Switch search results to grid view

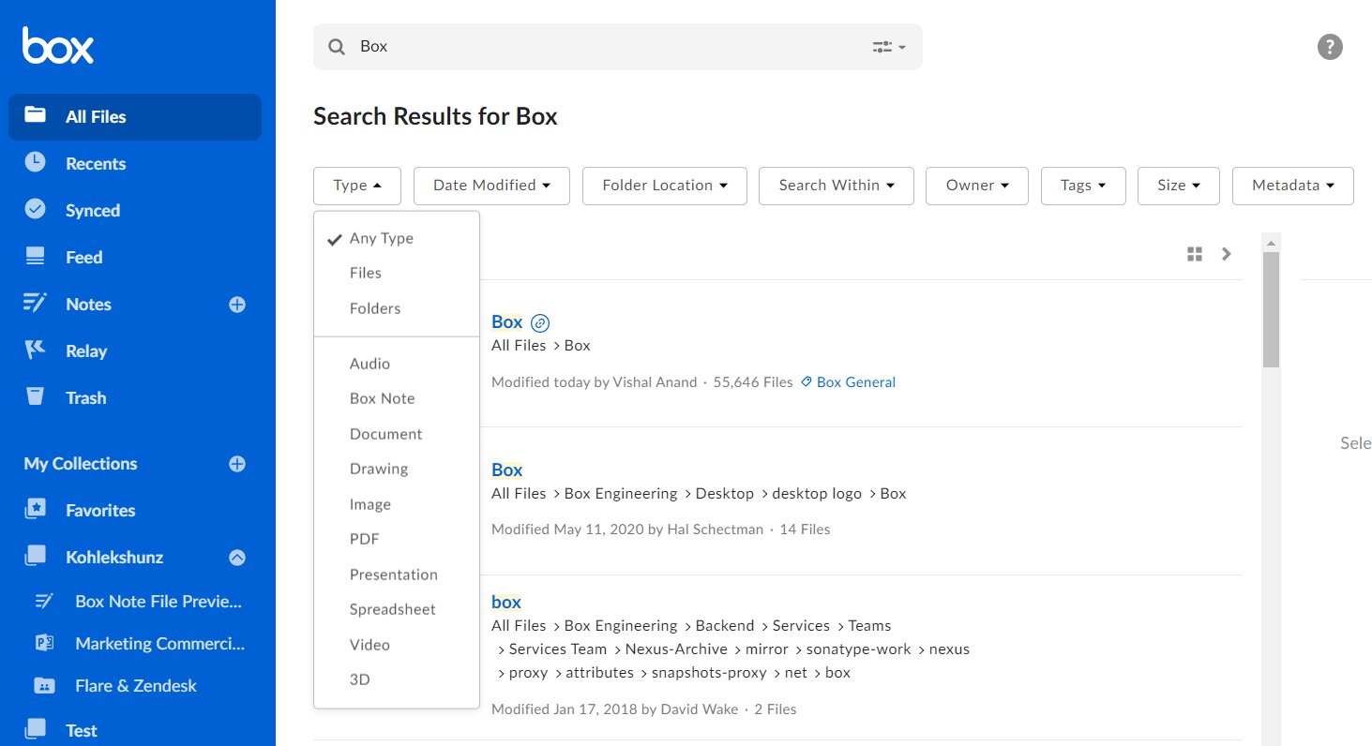tap(1194, 253)
